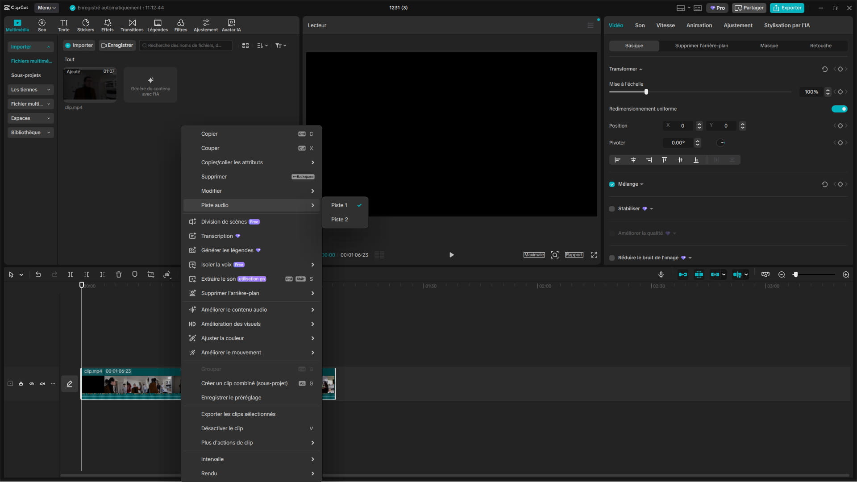This screenshot has height=482, width=857.
Task: Click the undo arrow in timeline toolbar
Action: pos(38,274)
